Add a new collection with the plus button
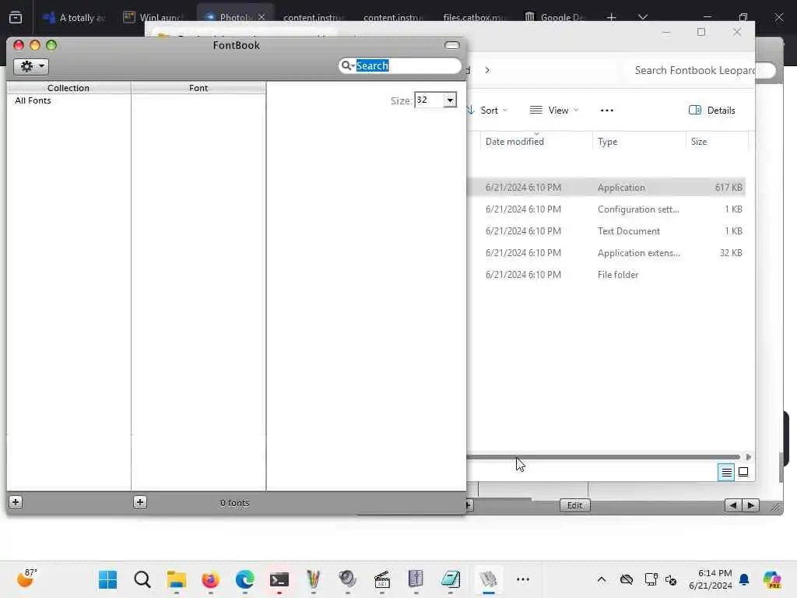Image resolution: width=797 pixels, height=598 pixels. coord(16,502)
